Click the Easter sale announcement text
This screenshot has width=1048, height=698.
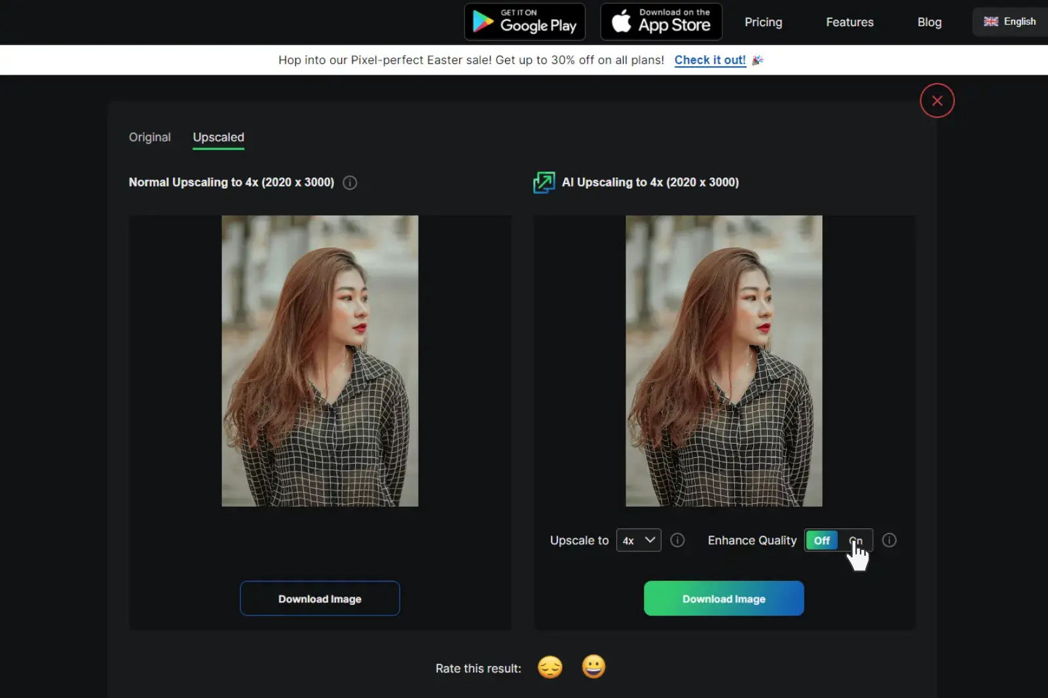click(471, 60)
